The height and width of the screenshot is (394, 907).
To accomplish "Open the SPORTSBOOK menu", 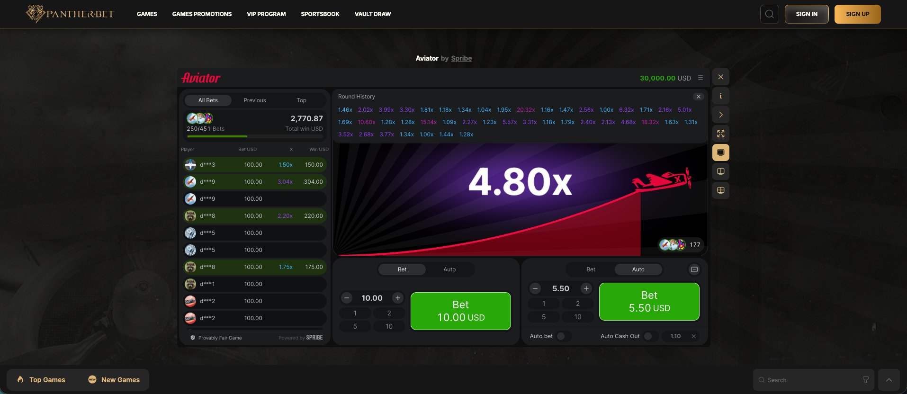I will [x=320, y=14].
